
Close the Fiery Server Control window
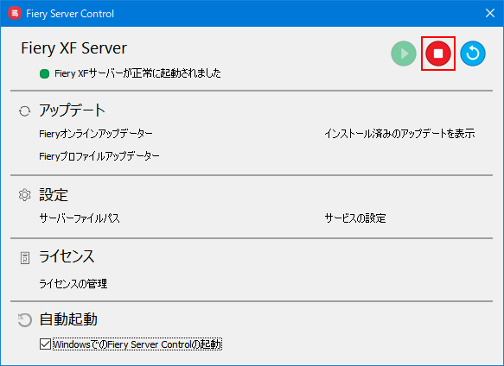[490, 13]
